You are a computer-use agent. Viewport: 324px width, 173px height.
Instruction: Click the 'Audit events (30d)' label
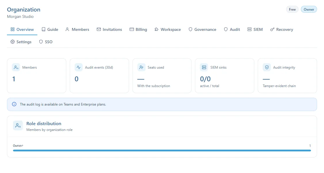99,67
